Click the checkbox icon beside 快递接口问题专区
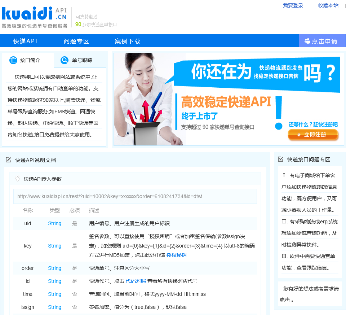The width and height of the screenshot is (346, 315). click(280, 159)
